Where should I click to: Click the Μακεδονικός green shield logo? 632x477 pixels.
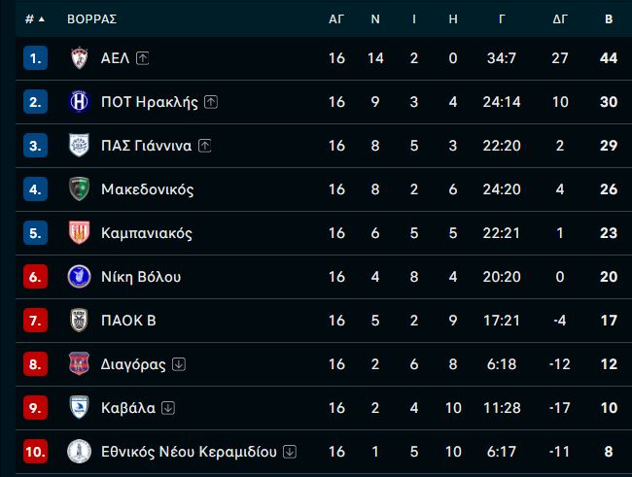(x=79, y=188)
